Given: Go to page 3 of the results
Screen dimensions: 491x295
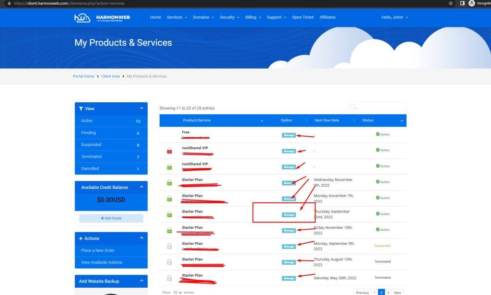Looking at the screenshot, I should click(x=388, y=292).
